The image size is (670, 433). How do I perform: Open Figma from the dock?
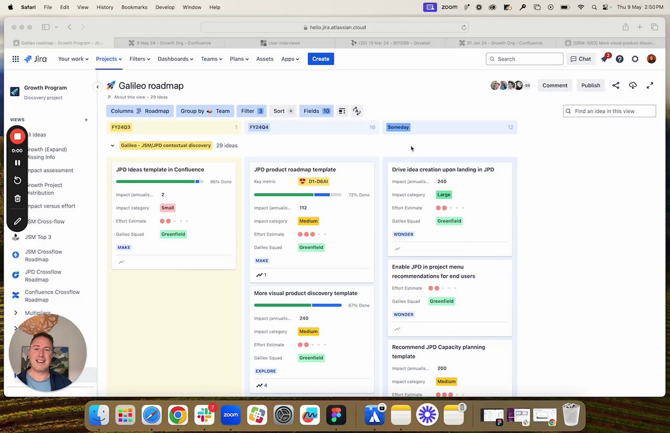(336, 415)
